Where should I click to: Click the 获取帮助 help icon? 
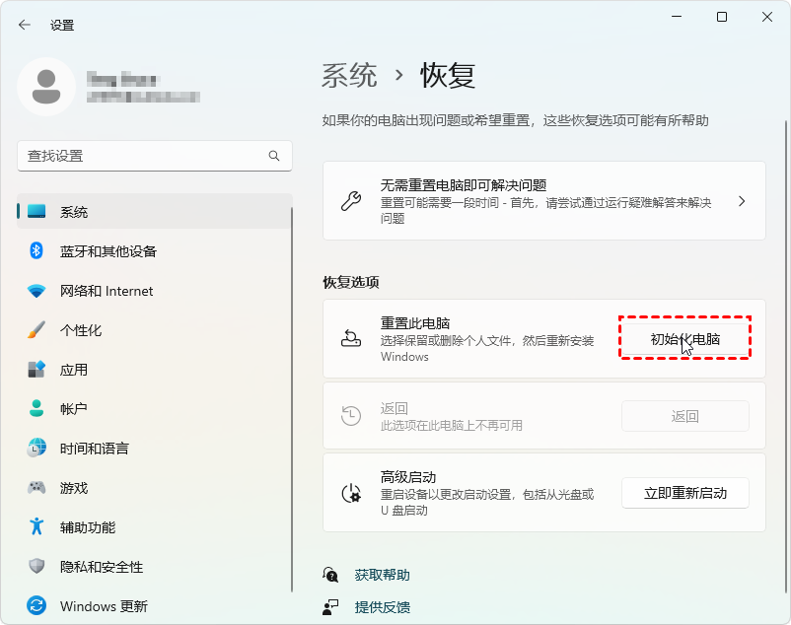click(330, 575)
